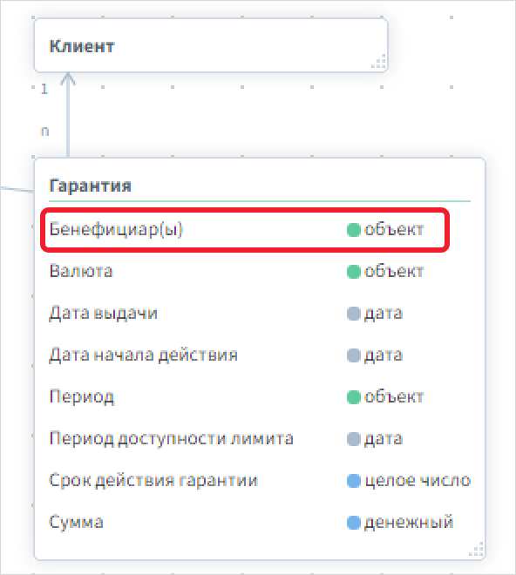
Task: Click the arrow connector pointing to Клиент
Action: [68, 115]
